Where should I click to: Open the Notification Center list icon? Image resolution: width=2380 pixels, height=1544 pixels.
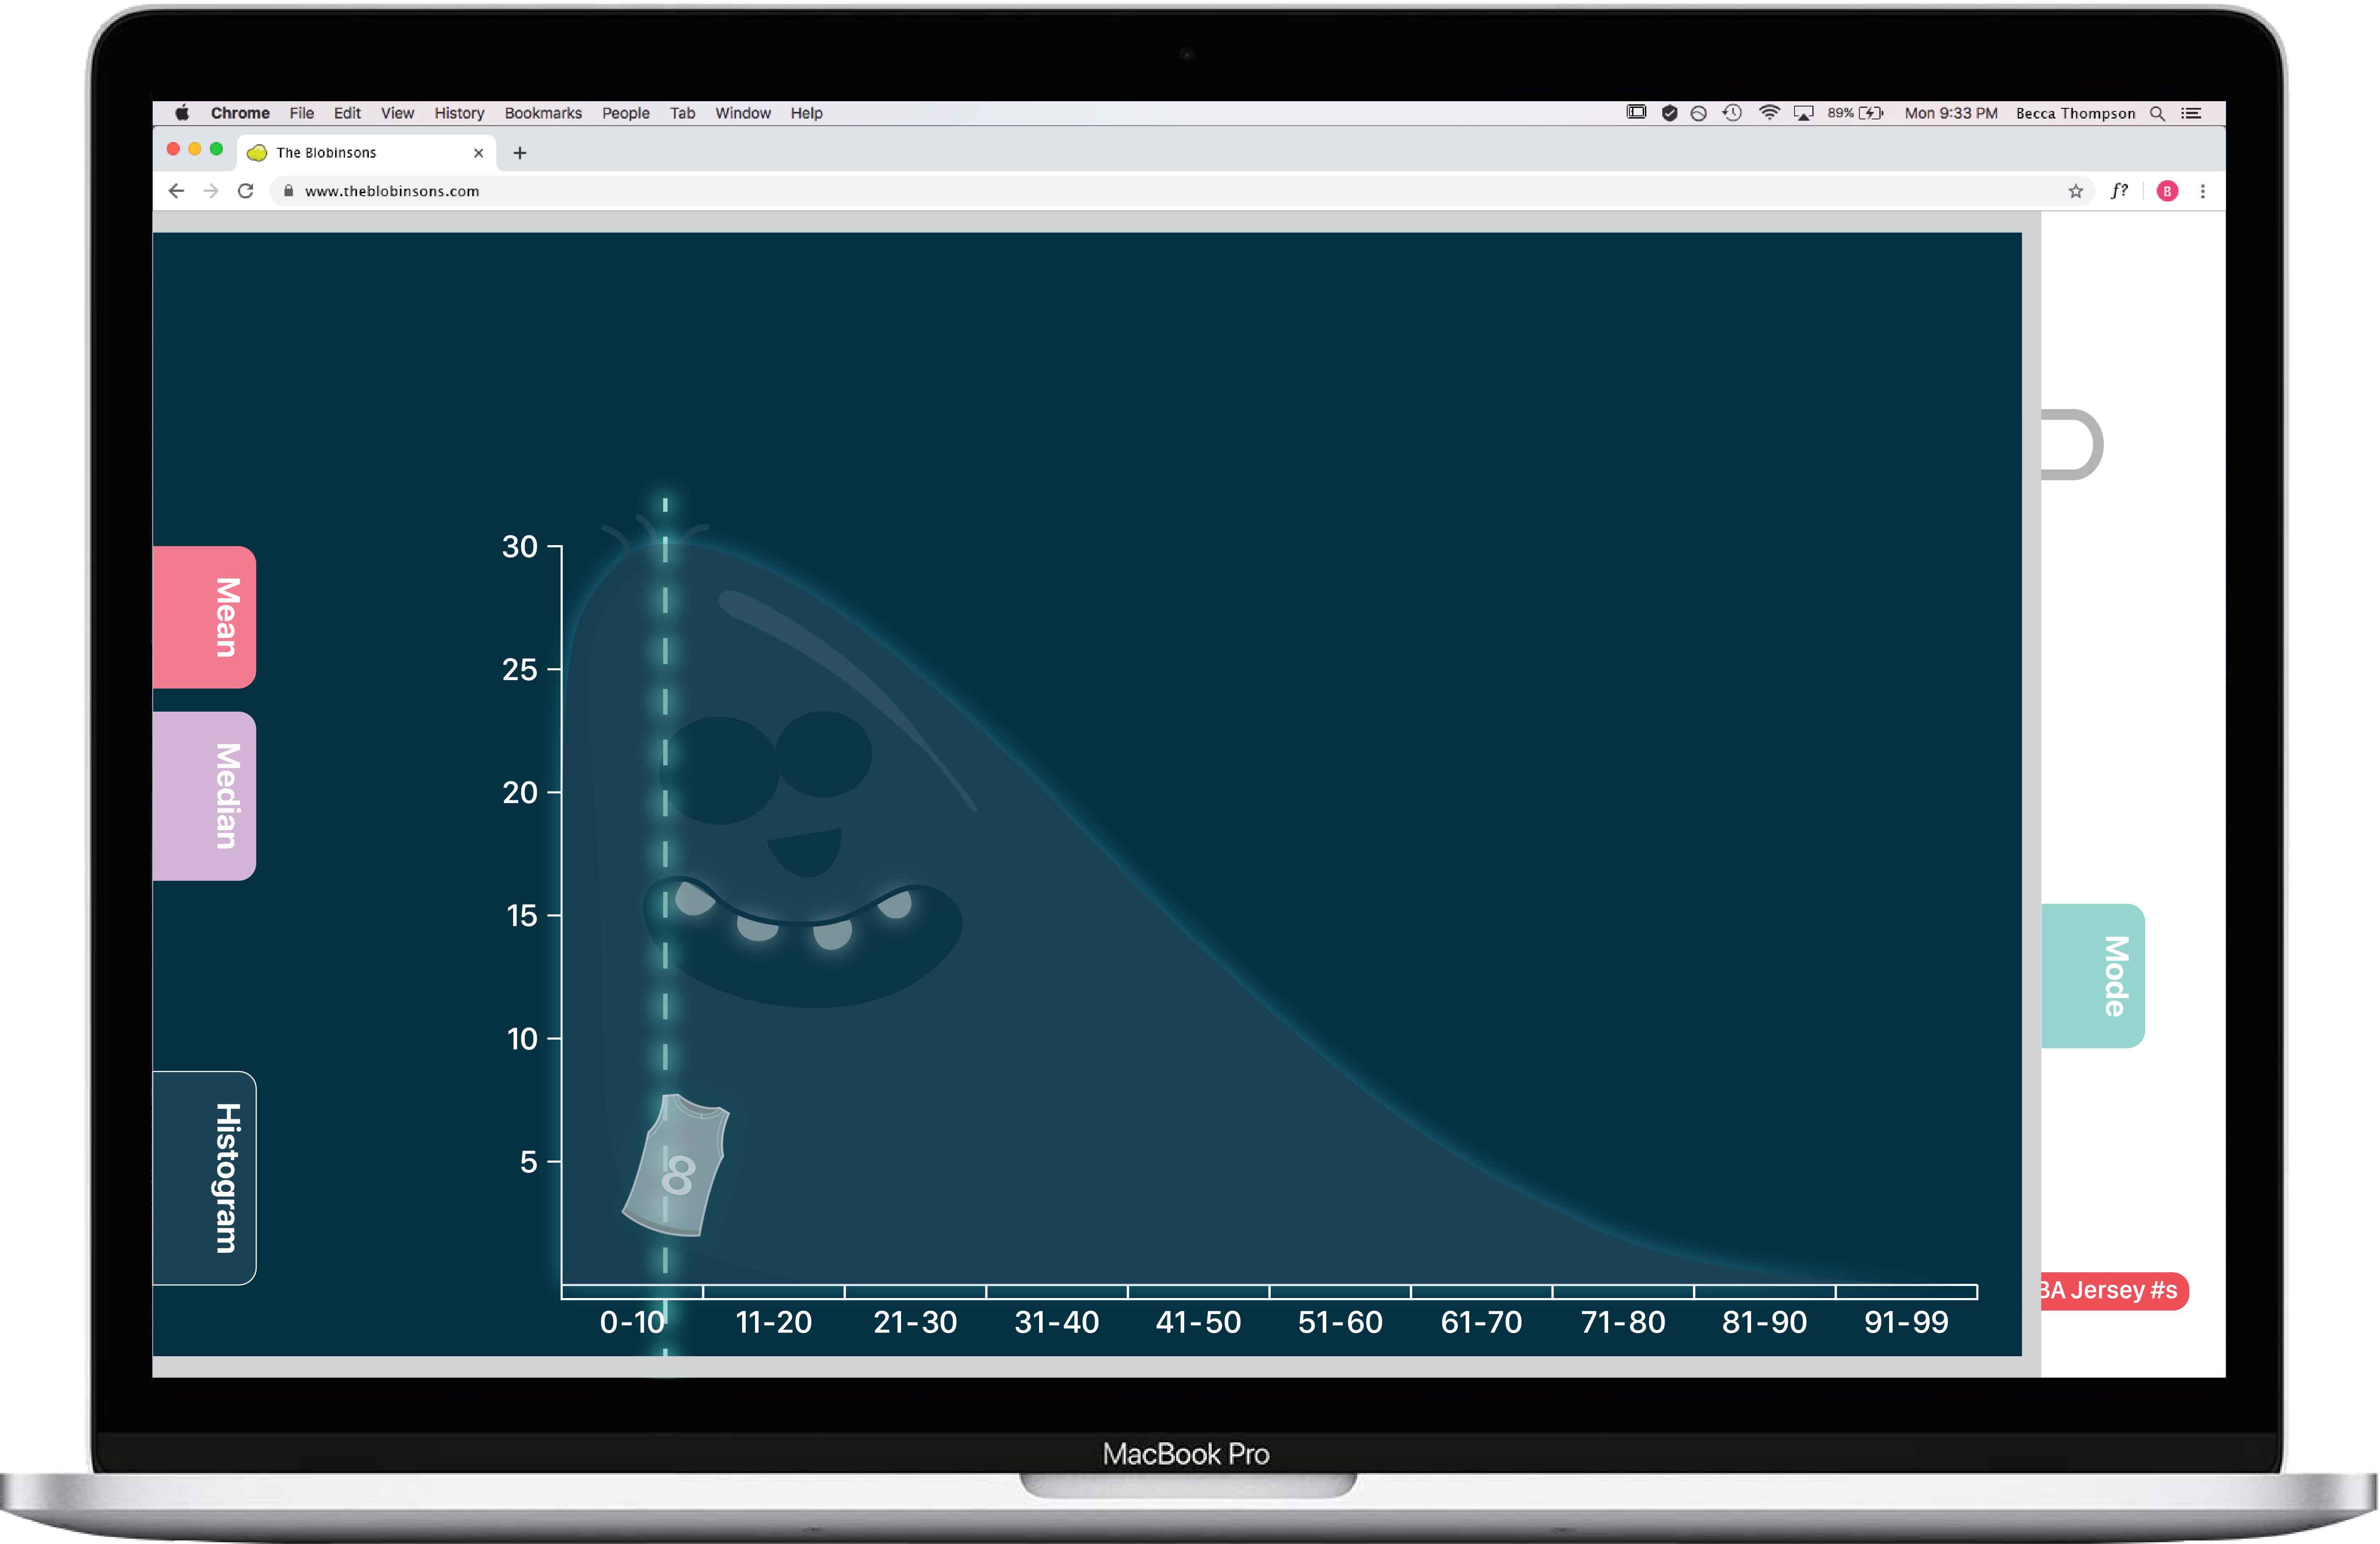pos(2191,113)
